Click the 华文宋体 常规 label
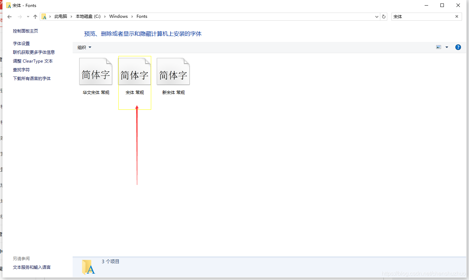The width and height of the screenshot is (469, 280). click(96, 93)
